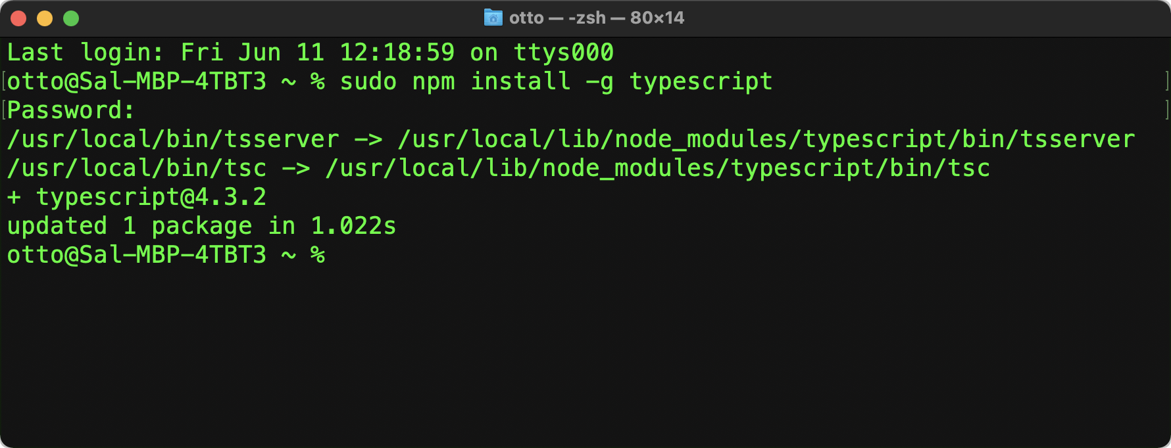The width and height of the screenshot is (1171, 448).
Task: Click 'npm' in the typed command
Action: tap(433, 81)
